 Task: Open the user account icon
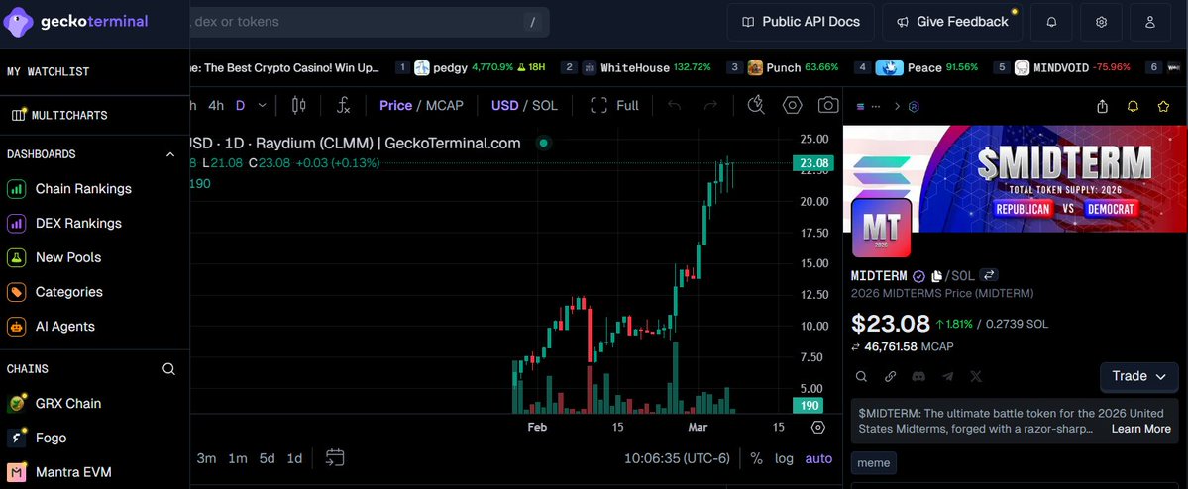[x=1150, y=22]
